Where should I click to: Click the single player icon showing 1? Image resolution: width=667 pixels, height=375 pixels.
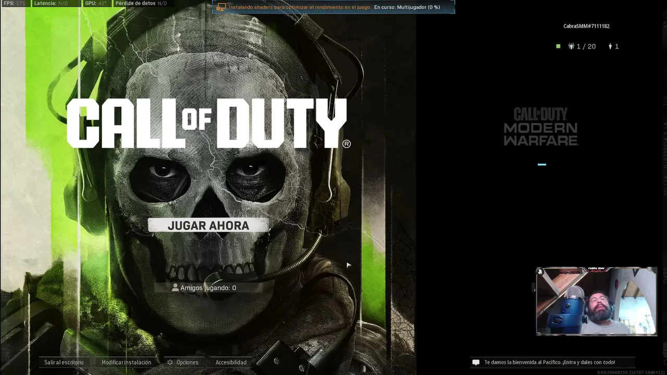[610, 46]
